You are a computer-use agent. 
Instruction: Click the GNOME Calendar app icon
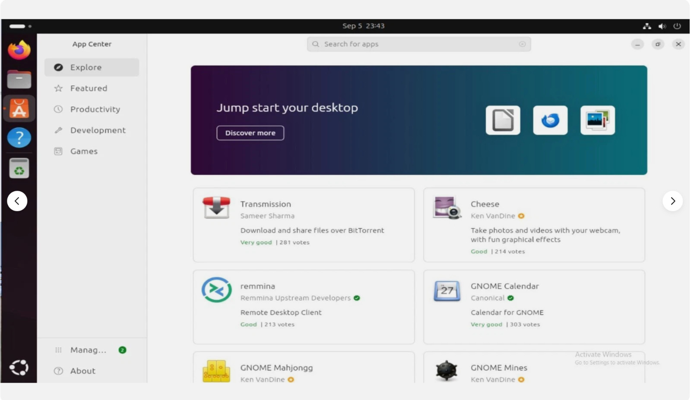pos(447,291)
